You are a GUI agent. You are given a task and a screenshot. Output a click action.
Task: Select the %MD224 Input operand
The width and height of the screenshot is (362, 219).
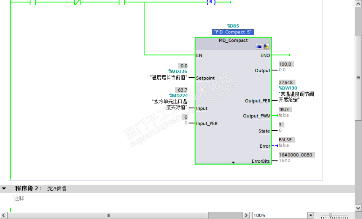tap(178, 95)
